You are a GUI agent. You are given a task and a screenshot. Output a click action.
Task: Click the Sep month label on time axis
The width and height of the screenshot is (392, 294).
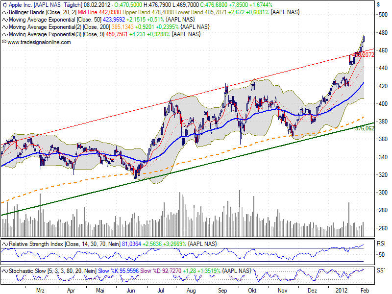tap(222, 291)
